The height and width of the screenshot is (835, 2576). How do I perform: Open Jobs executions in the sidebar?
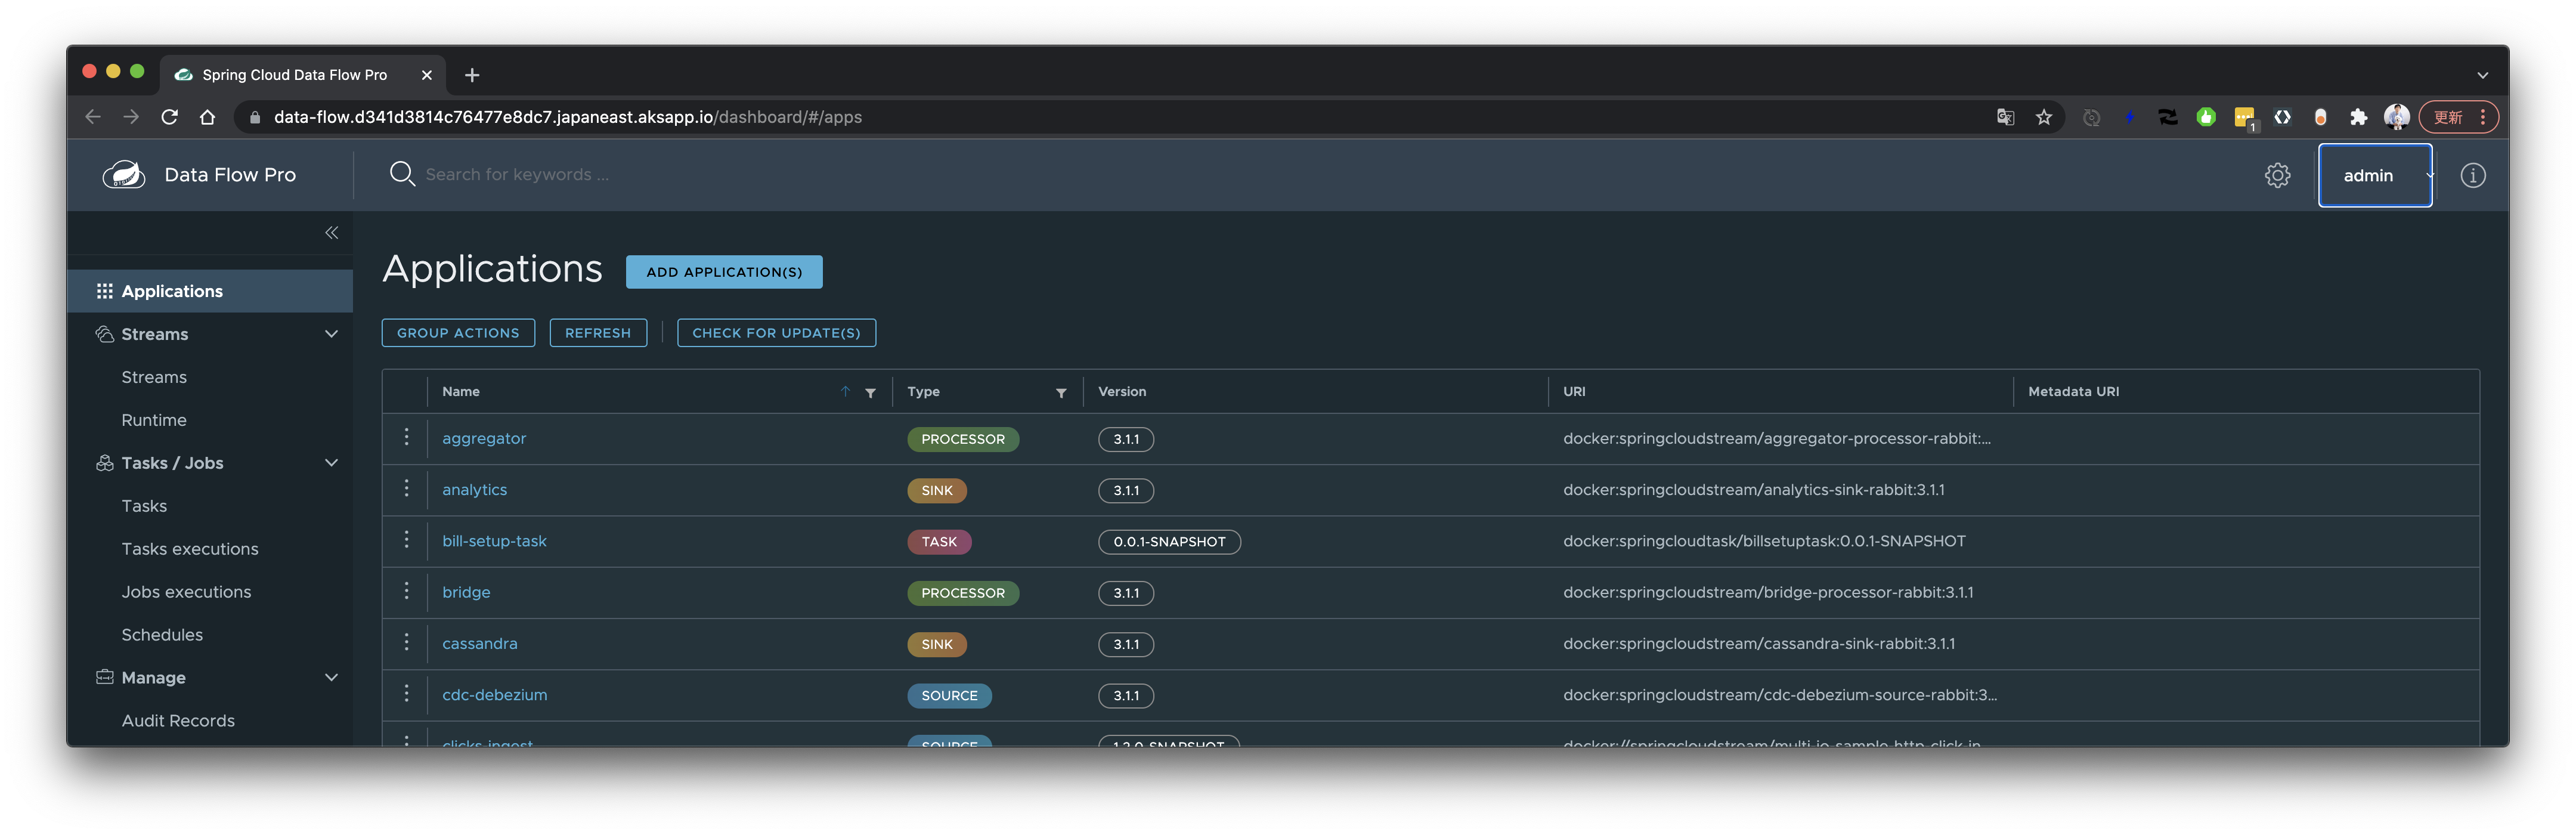pyautogui.click(x=186, y=592)
